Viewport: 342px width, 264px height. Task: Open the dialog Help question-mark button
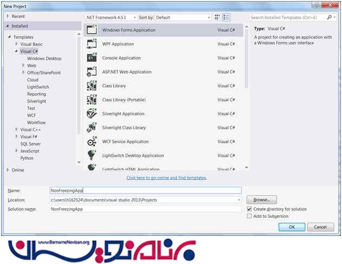pos(317,5)
